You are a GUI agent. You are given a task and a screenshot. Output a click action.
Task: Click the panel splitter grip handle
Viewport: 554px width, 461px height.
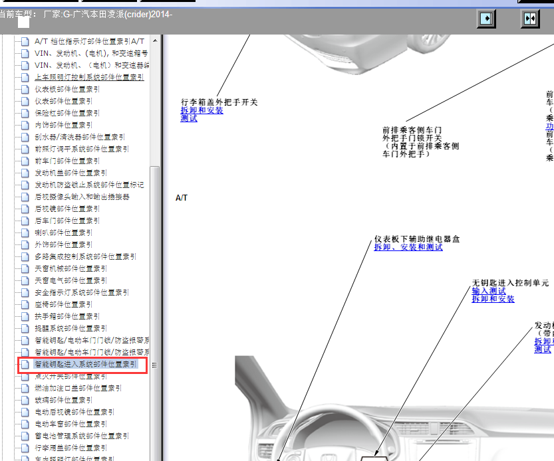[154, 365]
